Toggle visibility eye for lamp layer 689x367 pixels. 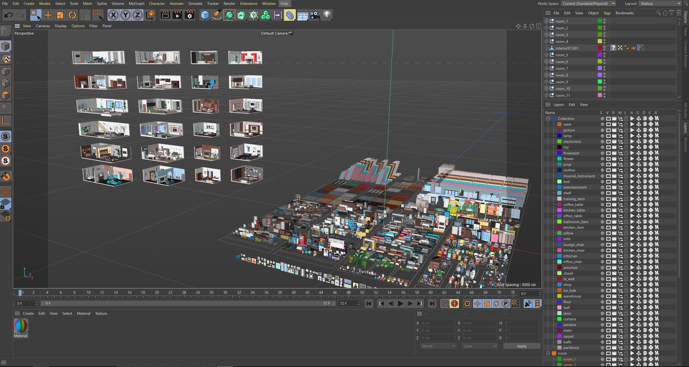(x=608, y=136)
